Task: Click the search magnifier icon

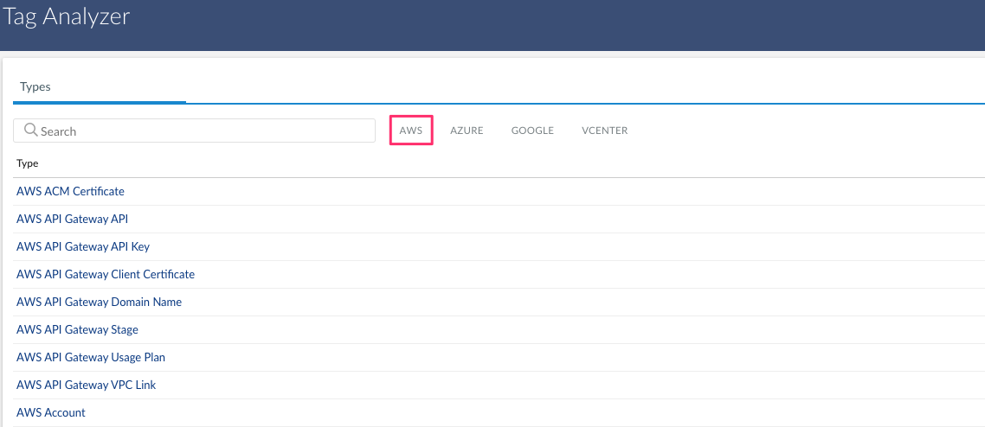Action: pyautogui.click(x=31, y=131)
